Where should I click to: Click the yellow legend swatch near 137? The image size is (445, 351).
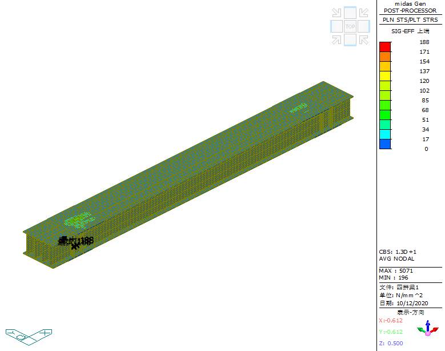pyautogui.click(x=386, y=75)
